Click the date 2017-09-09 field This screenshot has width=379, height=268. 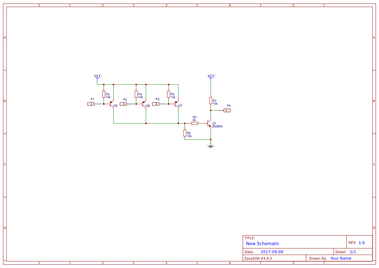pyautogui.click(x=272, y=251)
